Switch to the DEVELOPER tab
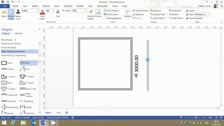 pos(103,6)
